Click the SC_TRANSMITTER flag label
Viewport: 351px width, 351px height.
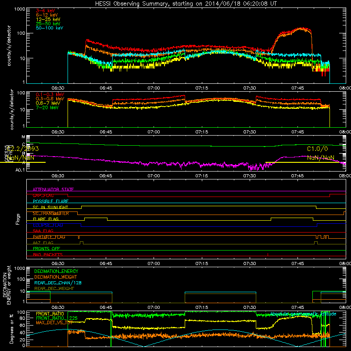51,213
